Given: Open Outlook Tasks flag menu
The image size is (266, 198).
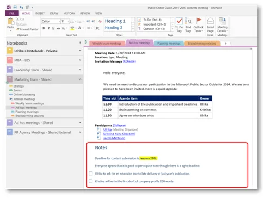Looking at the screenshot, I should [x=199, y=25].
